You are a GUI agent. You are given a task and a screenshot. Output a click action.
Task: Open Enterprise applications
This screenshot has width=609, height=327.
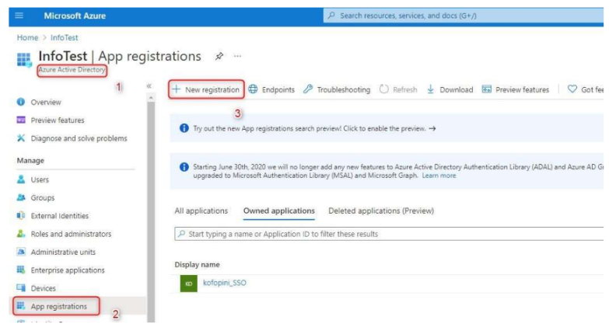click(68, 270)
